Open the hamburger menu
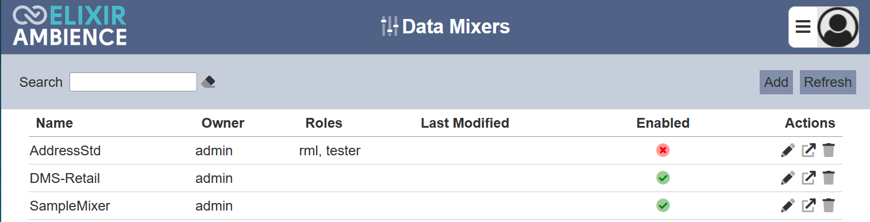This screenshot has height=222, width=870. [x=803, y=27]
